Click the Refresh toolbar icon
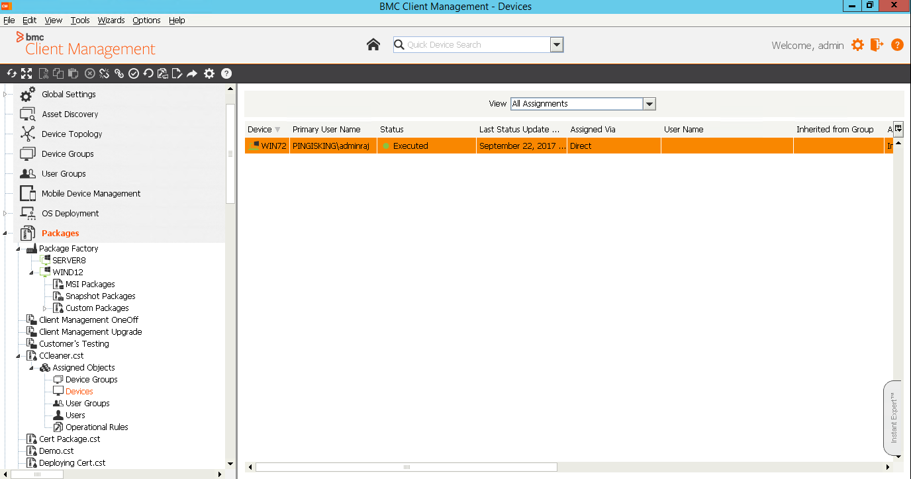 point(12,73)
